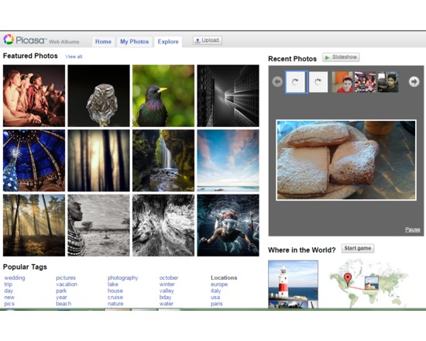Open the nature tag
This screenshot has height=341, width=426.
point(115,304)
